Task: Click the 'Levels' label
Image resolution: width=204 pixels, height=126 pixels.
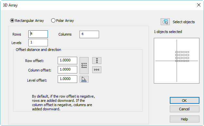Action: [16, 43]
